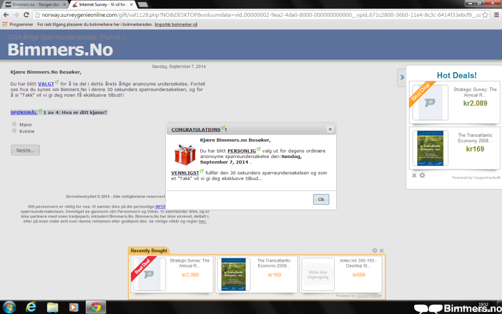Open Antec Isk 300-150 item

tap(340, 274)
